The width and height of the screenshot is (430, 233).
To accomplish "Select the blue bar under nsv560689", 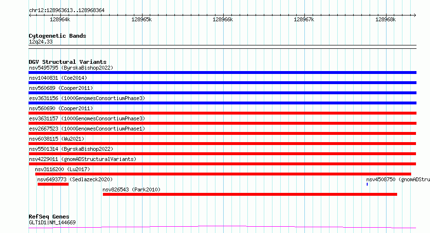I will click(222, 93).
